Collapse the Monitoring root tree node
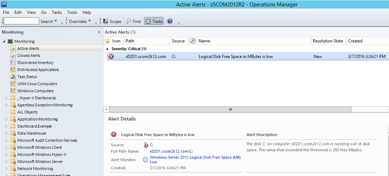 [4, 41]
